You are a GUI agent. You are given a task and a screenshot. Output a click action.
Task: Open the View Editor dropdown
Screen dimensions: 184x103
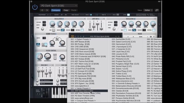click(148, 10)
